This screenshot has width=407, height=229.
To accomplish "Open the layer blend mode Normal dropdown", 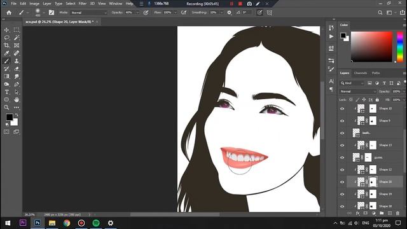I will pos(358,92).
